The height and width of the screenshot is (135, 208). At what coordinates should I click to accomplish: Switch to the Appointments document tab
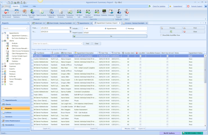[x=84, y=23]
